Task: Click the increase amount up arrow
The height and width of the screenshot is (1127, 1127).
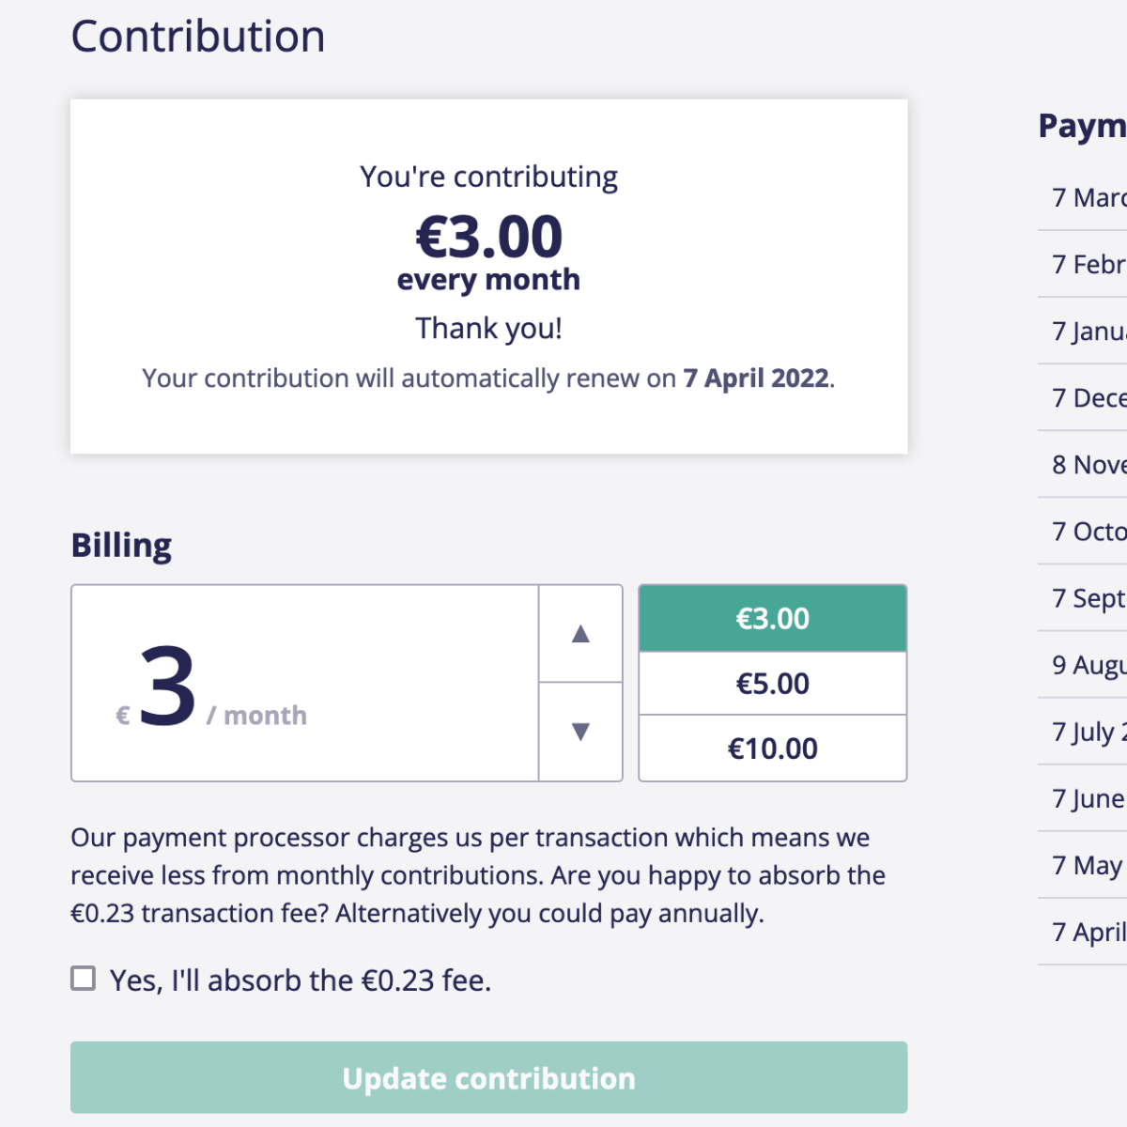Action: click(x=580, y=634)
